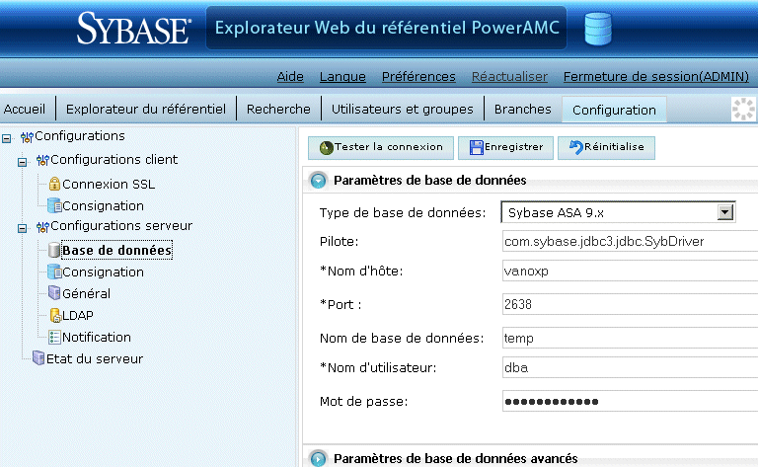Collapse the Configurations serveur node
Viewport: 758px width, 467px height.
pyautogui.click(x=23, y=228)
